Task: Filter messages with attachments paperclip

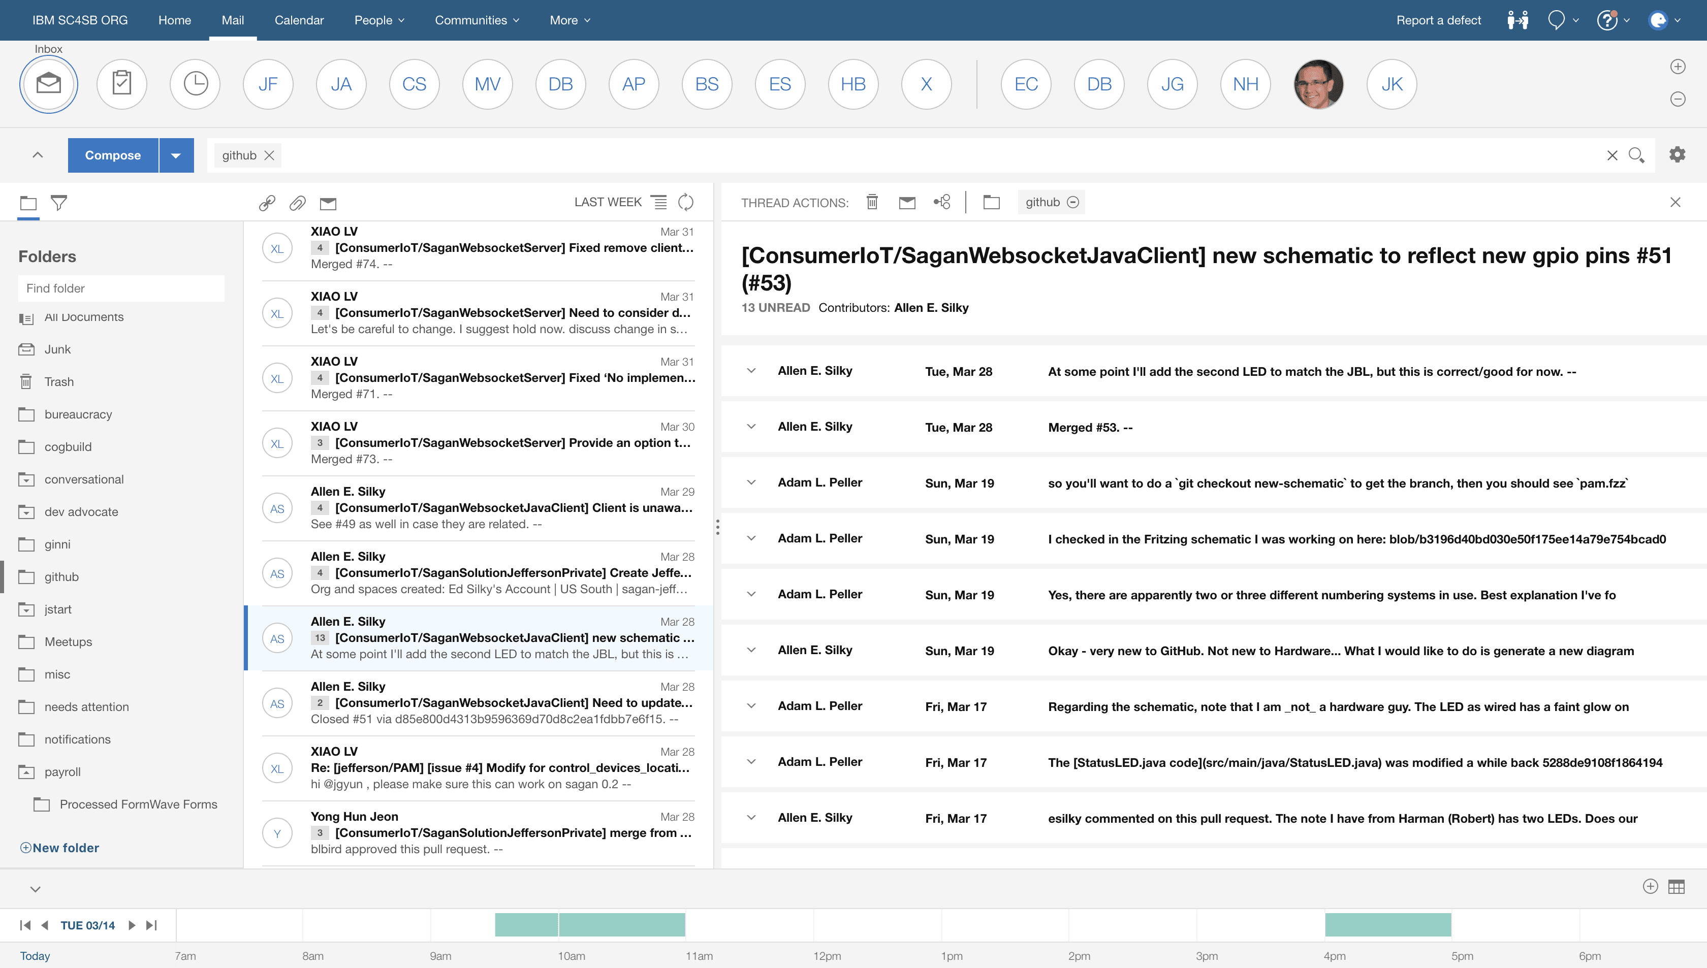Action: tap(297, 203)
